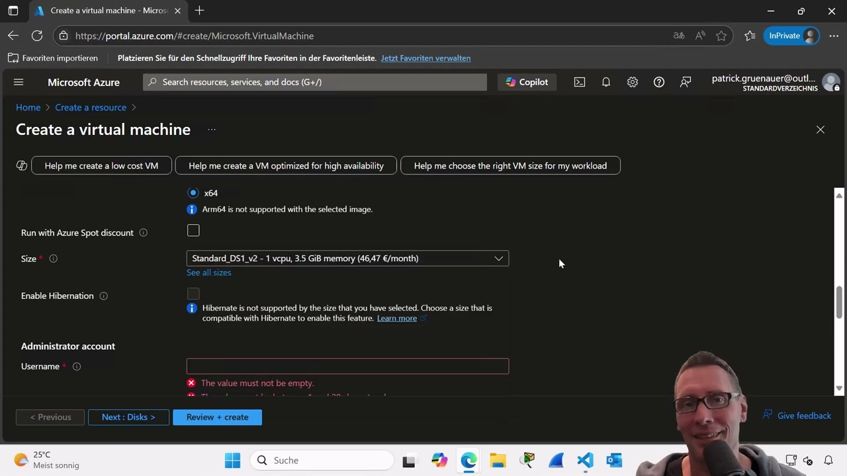Open the ellipsis menu beside page title
This screenshot has width=847, height=476.
(x=212, y=130)
